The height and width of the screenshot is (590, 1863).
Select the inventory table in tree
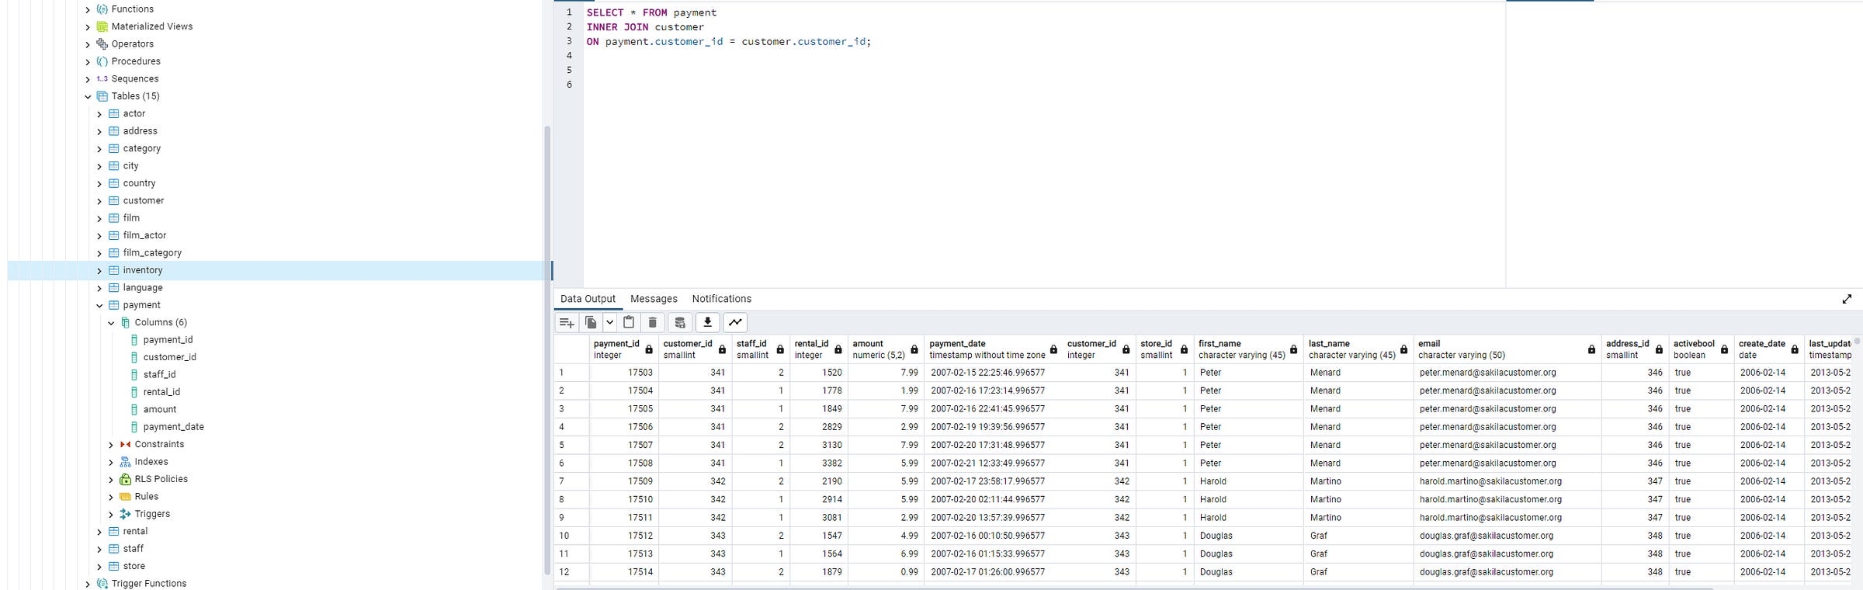tap(143, 270)
